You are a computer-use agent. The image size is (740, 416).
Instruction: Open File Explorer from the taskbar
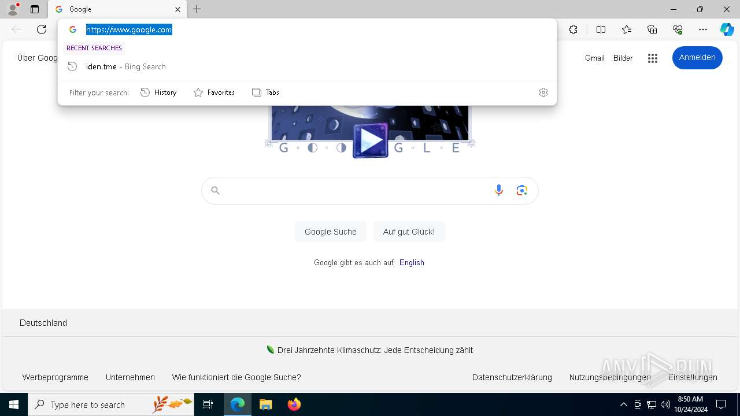[266, 404]
